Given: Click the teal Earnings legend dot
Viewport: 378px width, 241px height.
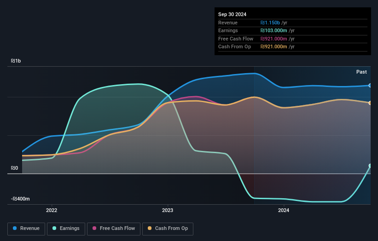Looking at the screenshot, I should coord(54,228).
